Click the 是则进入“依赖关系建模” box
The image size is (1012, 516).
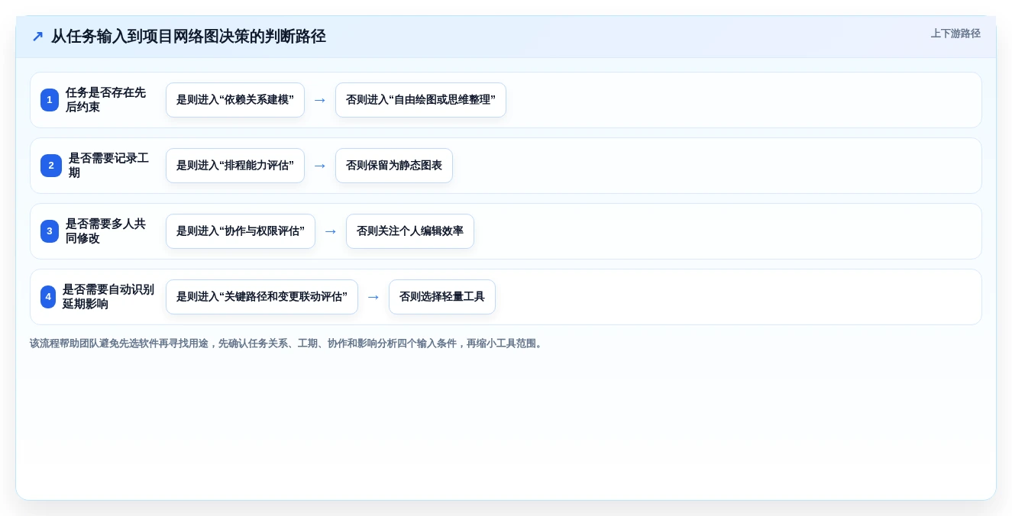coord(235,100)
